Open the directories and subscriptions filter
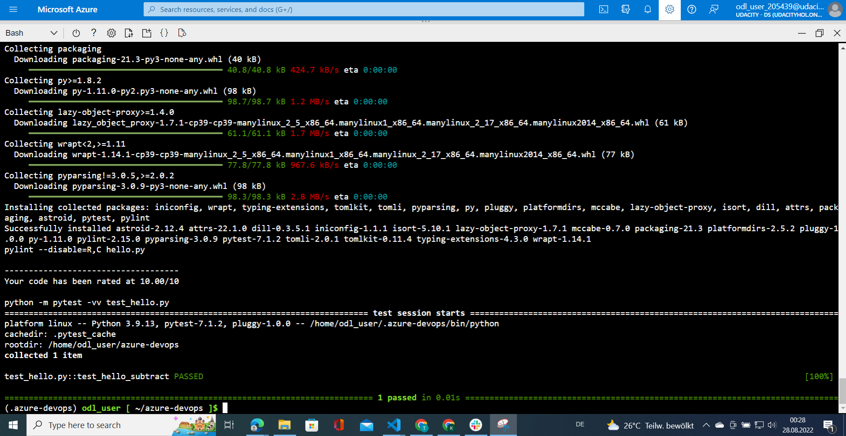The image size is (846, 436). tap(625, 9)
